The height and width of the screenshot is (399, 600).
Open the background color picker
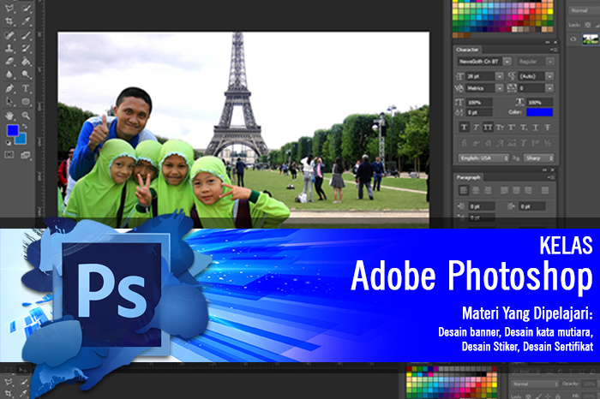21,140
